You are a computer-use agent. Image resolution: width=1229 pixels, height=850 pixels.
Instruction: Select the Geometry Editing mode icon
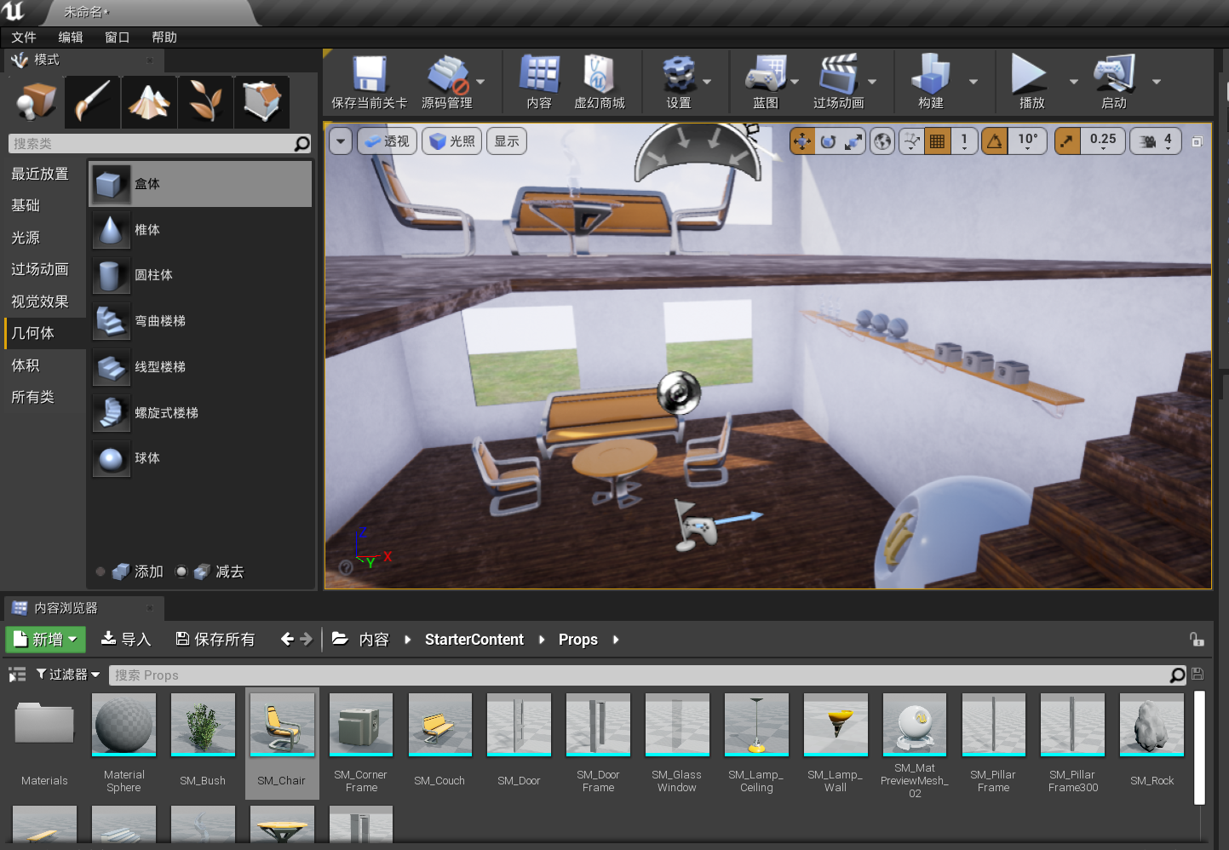(x=261, y=101)
